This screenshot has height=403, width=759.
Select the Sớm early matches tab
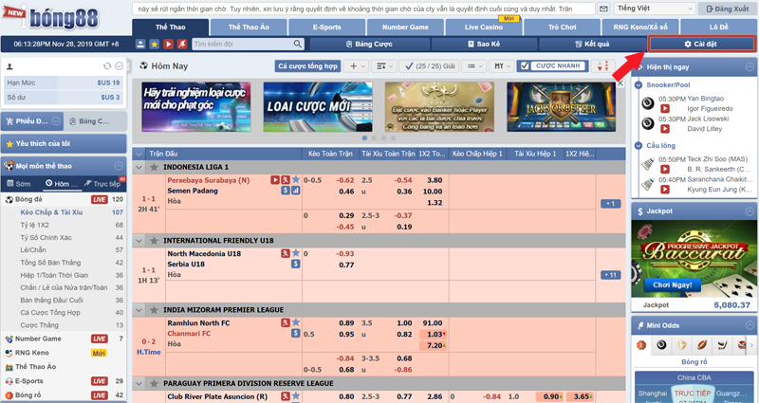point(19,184)
